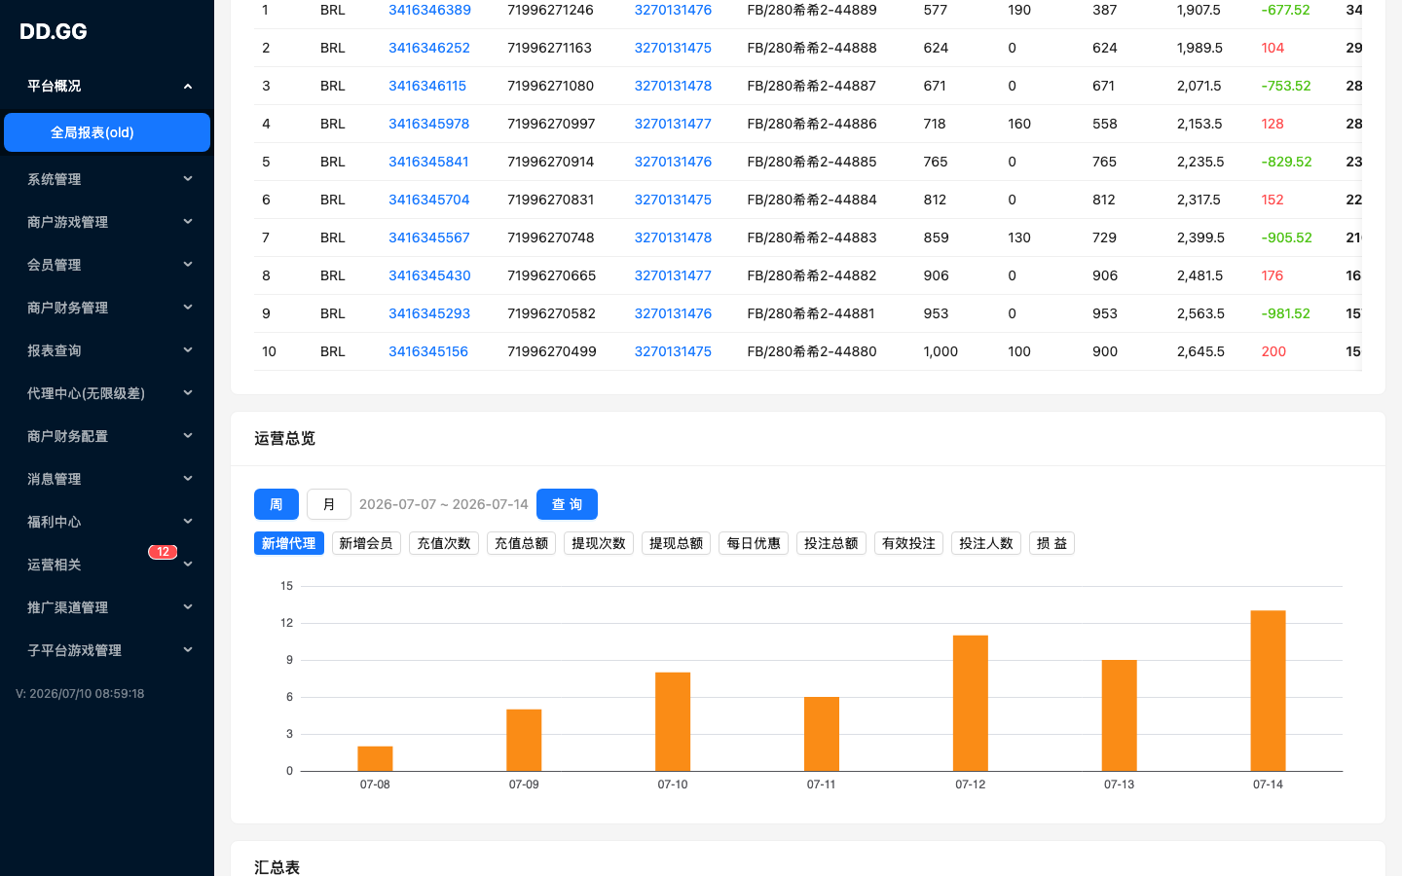This screenshot has width=1402, height=876.
Task: Select the 新增代理 metric tag
Action: coord(289,543)
